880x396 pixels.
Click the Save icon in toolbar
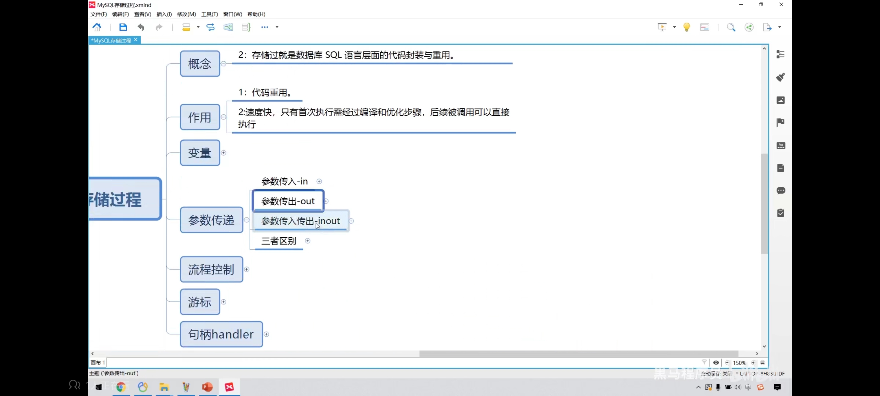click(123, 27)
